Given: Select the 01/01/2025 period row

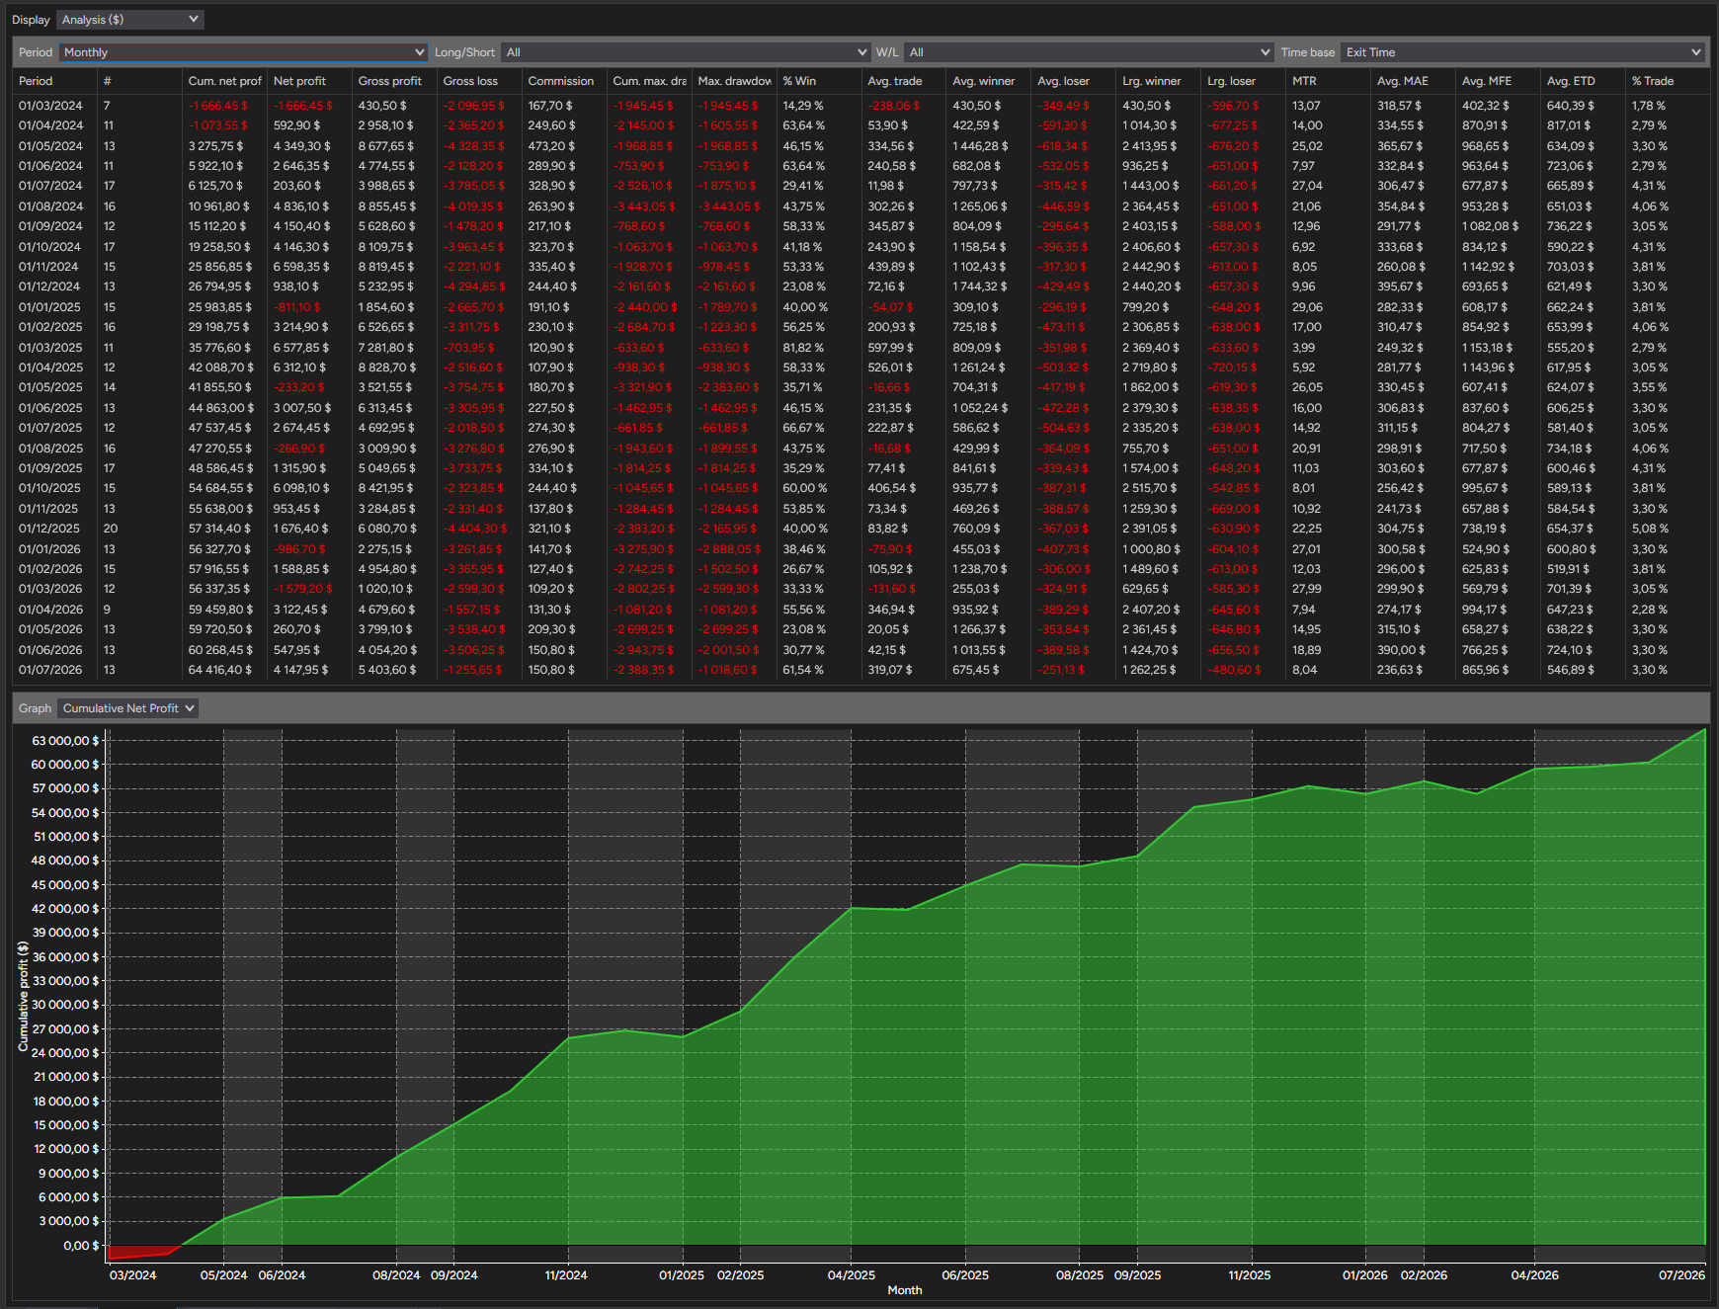Looking at the screenshot, I should point(861,307).
